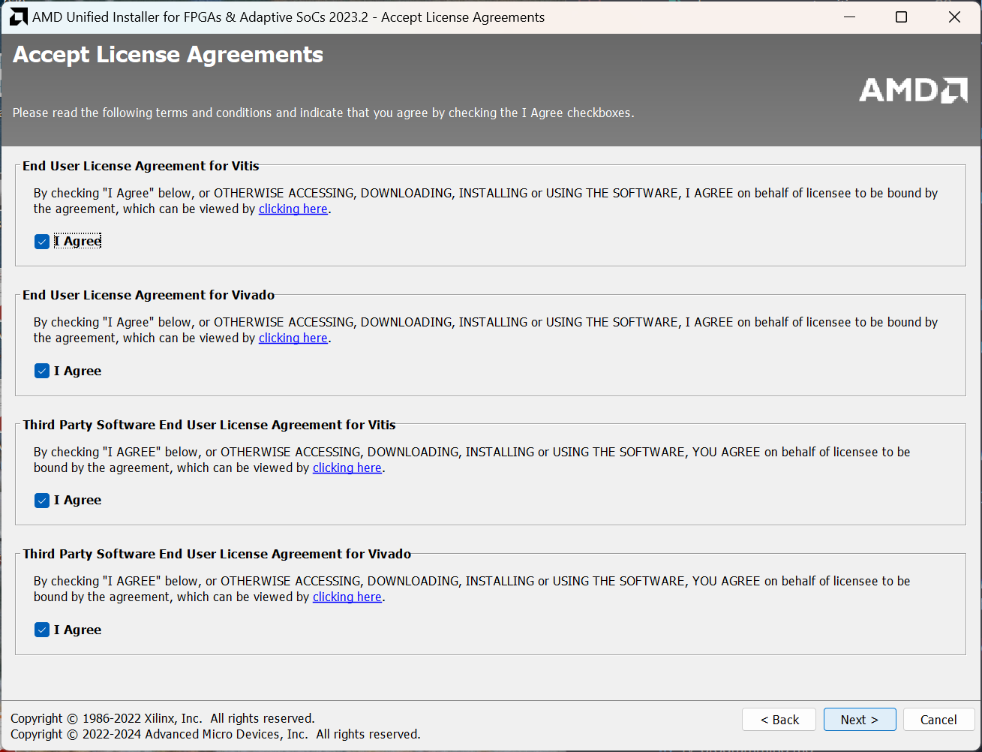Click 'End User License Agreement for Vitis' group title

141,166
